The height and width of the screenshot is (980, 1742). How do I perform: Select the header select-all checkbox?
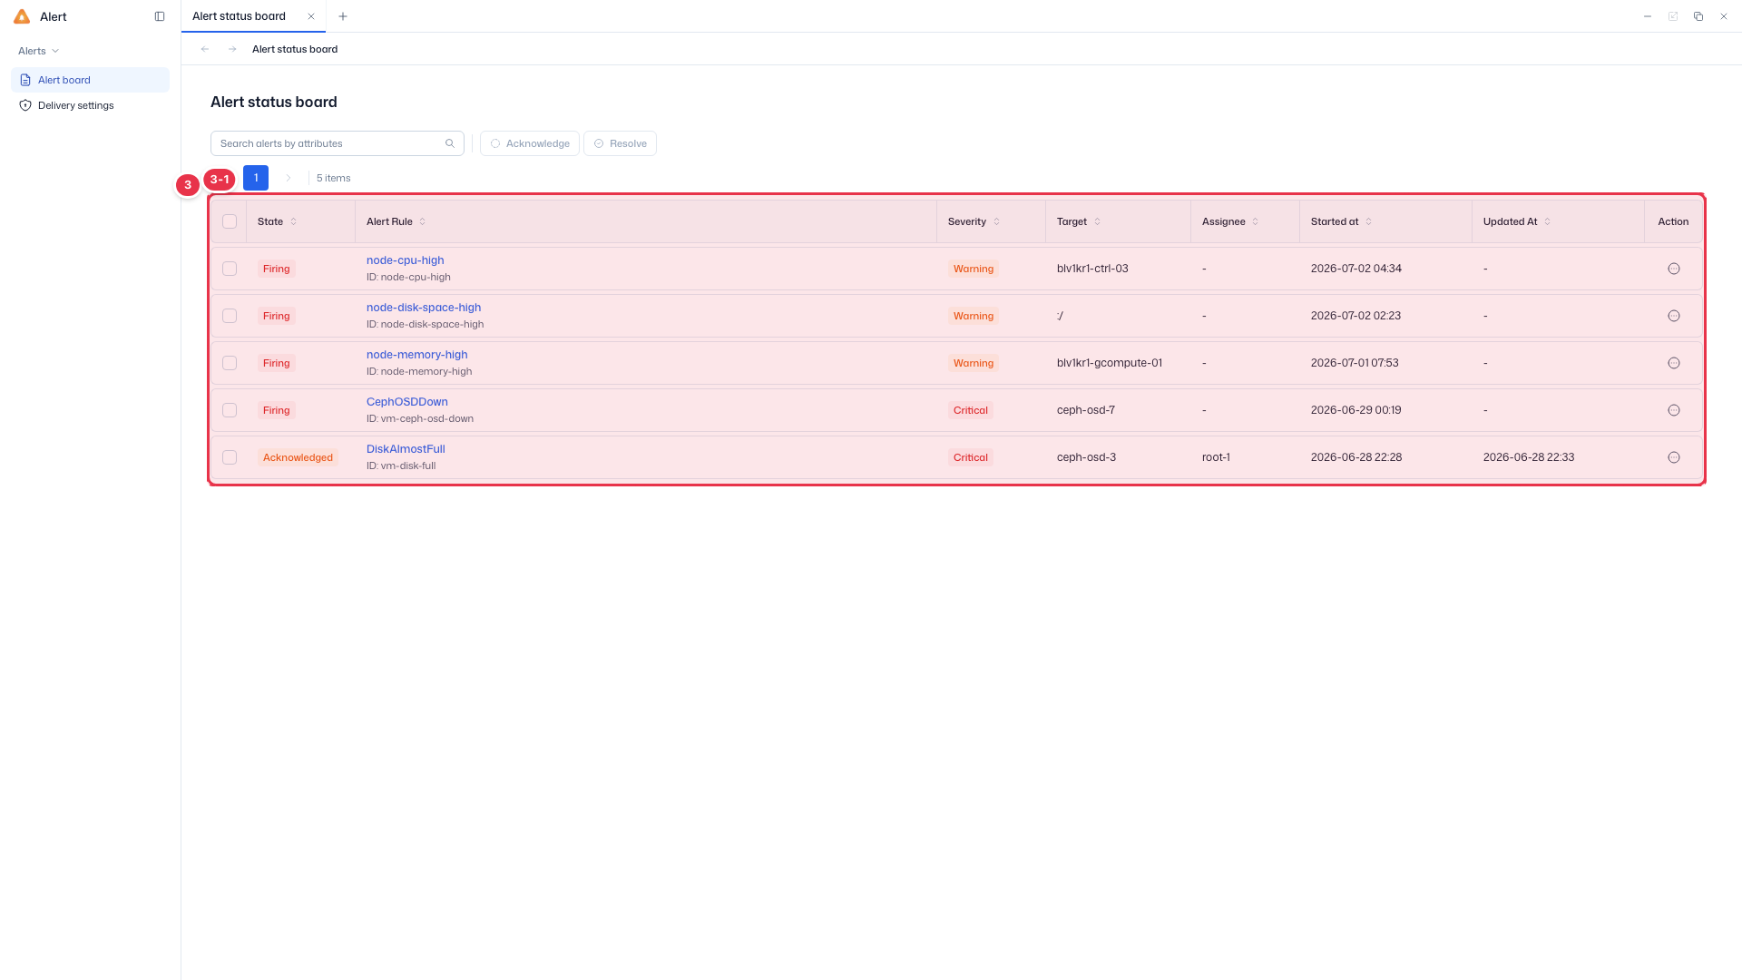230,221
